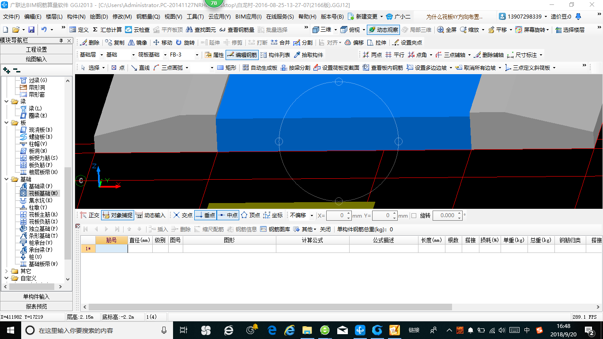Viewport: 603px width, 339px height.
Task: Toggle 中点 (Midpoint) snap
Action: tap(228, 215)
